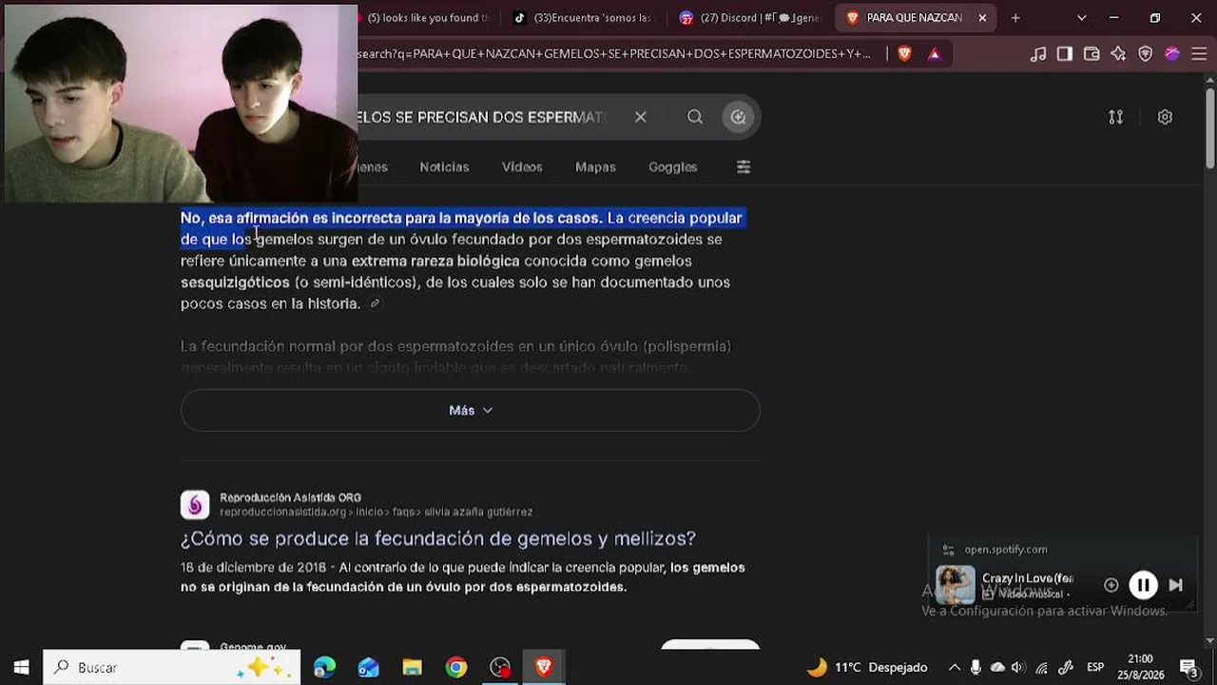
Task: Open Google Chrome from taskbar
Action: (456, 668)
